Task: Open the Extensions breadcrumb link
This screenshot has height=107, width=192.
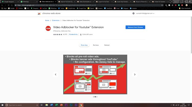Action: (56, 20)
